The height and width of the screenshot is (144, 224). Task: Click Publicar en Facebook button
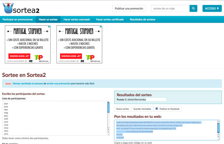tap(167, 109)
